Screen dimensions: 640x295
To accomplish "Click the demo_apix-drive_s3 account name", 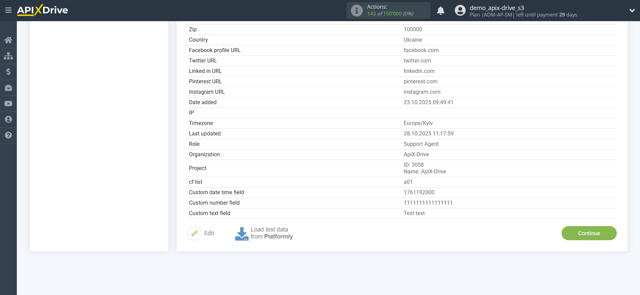I will pos(497,8).
